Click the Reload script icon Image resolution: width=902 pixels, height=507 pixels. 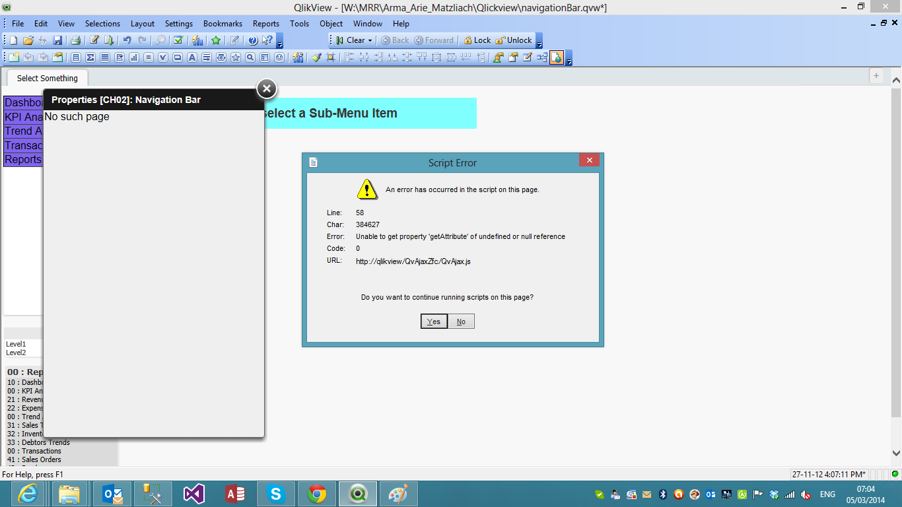(109, 40)
